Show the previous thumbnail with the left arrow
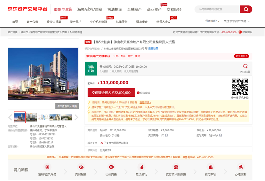Image resolution: width=265 pixels, height=181 pixels. 10,117
